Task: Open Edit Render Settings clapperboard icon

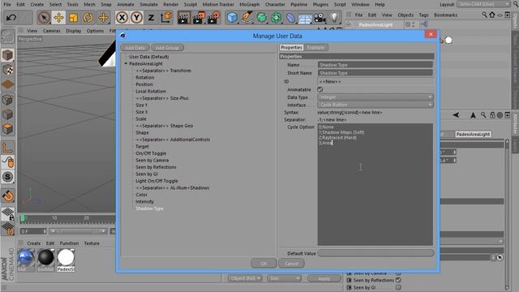Action: 213,17
